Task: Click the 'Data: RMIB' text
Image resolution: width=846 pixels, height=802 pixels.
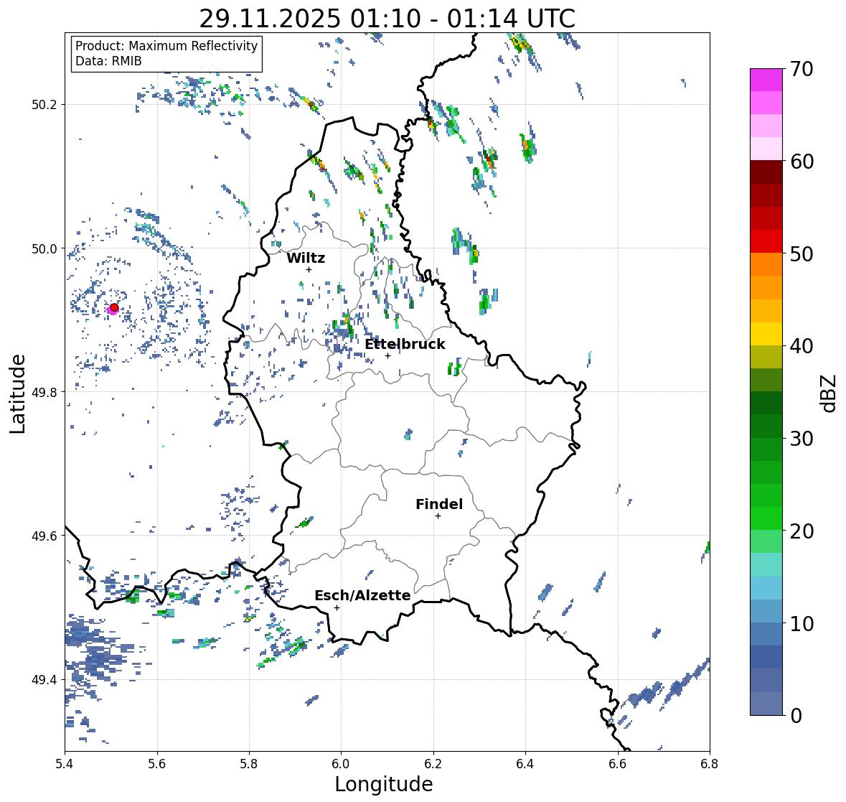Action: click(108, 61)
